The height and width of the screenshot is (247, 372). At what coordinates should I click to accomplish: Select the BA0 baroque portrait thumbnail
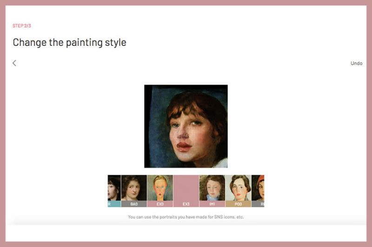[x=134, y=191]
